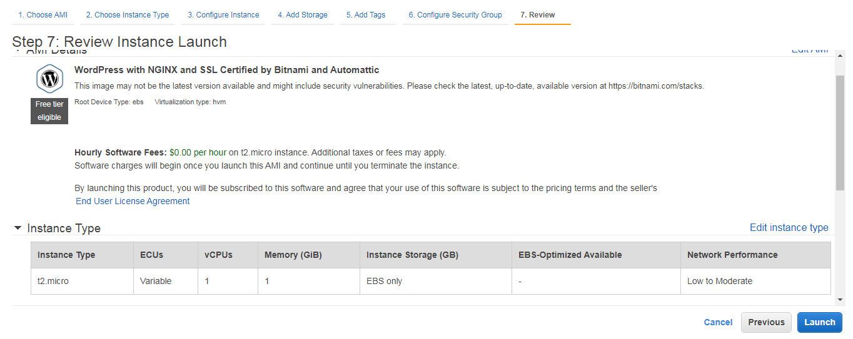Click the Cancel link
The height and width of the screenshot is (339, 853).
pyautogui.click(x=718, y=322)
